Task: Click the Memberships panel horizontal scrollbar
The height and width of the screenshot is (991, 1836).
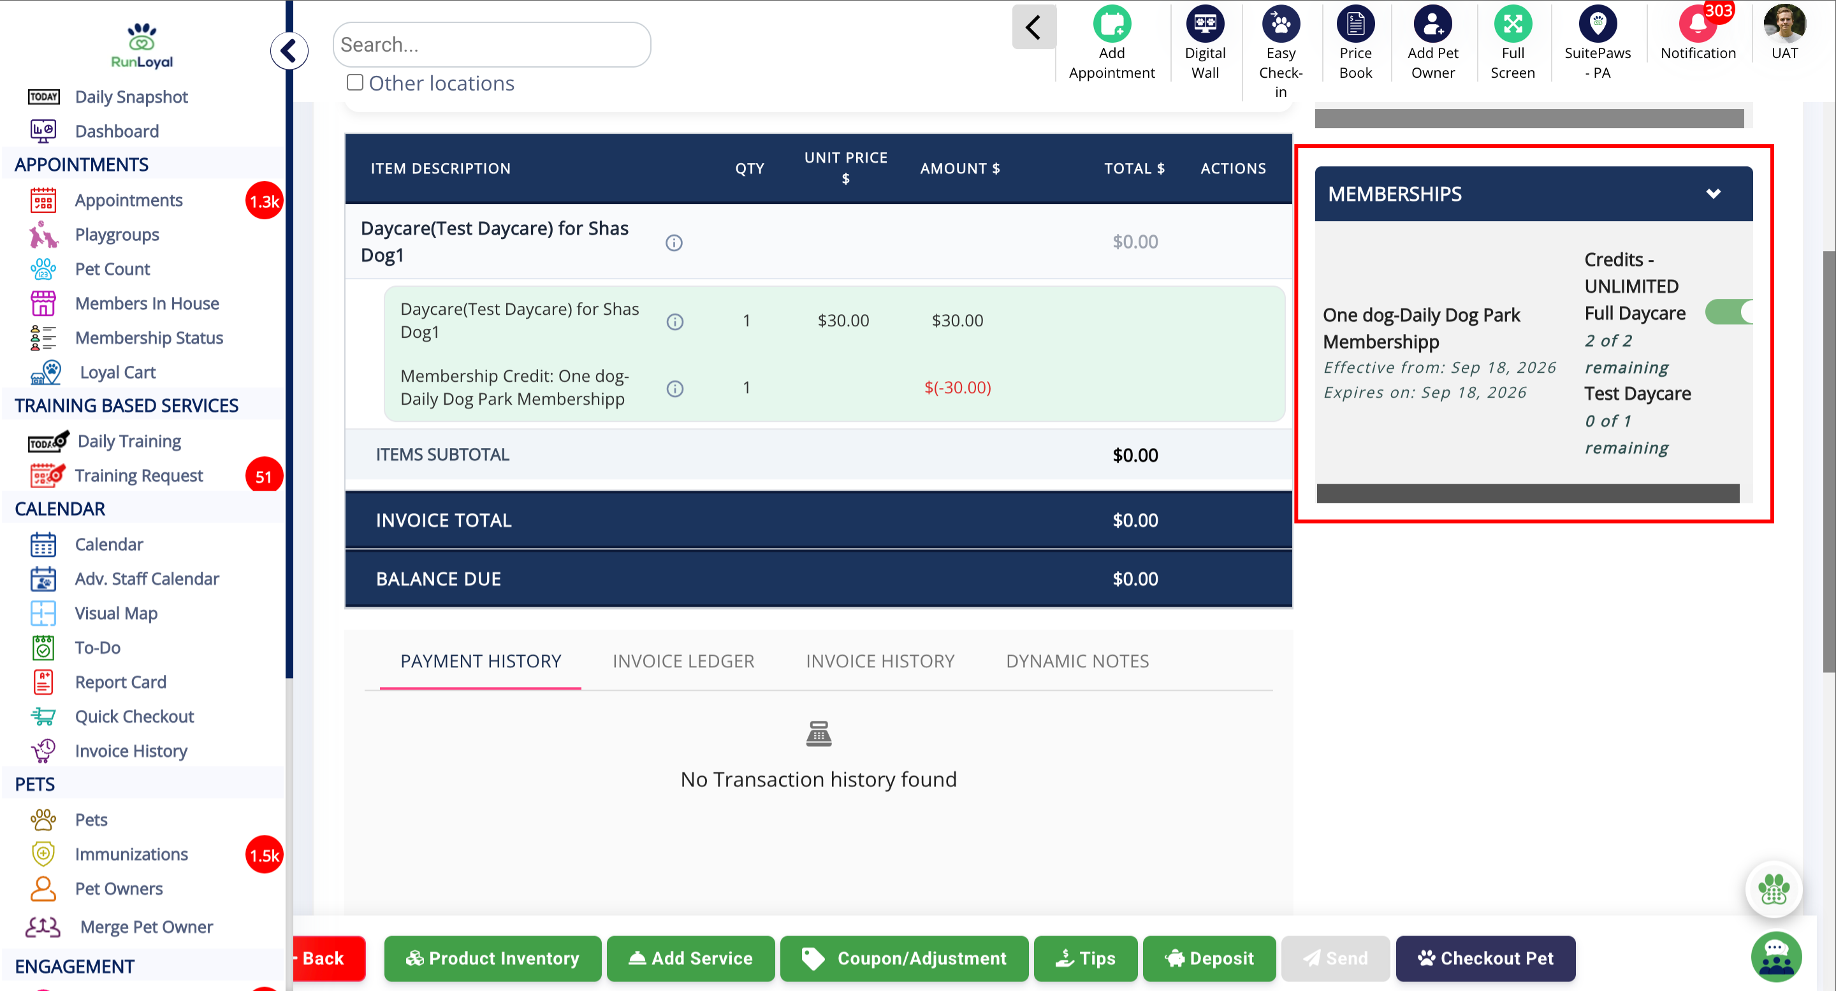Action: (1527, 493)
